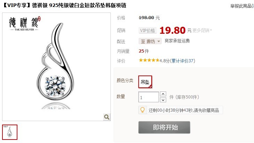Click the 德祺銀 Tak Kei Silver logo
This screenshot has width=254, height=143.
pos(25,24)
